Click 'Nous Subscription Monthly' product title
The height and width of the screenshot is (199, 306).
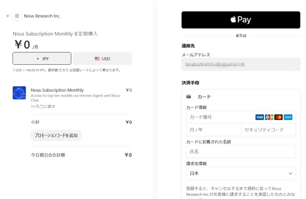coord(57,90)
